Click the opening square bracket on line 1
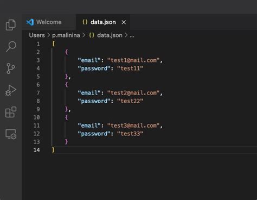257x200 pixels. pyautogui.click(x=54, y=44)
